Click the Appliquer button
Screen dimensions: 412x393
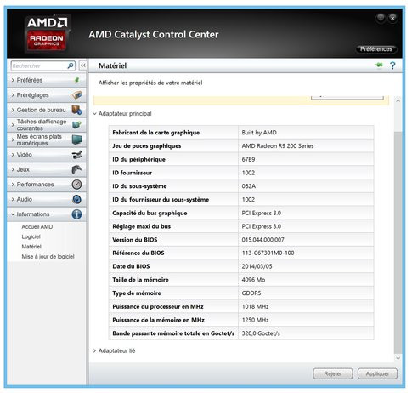377,373
